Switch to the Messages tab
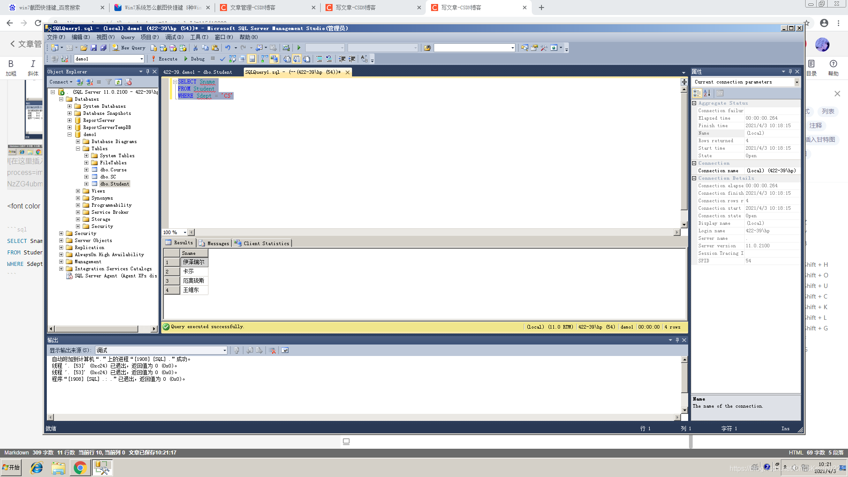848x477 pixels. pos(214,243)
